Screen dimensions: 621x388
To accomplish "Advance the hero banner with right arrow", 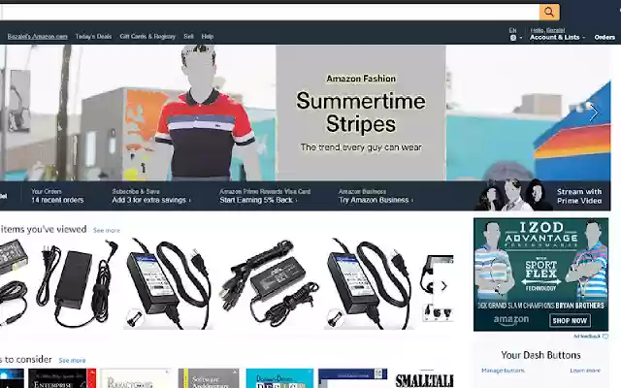I will pos(593,113).
